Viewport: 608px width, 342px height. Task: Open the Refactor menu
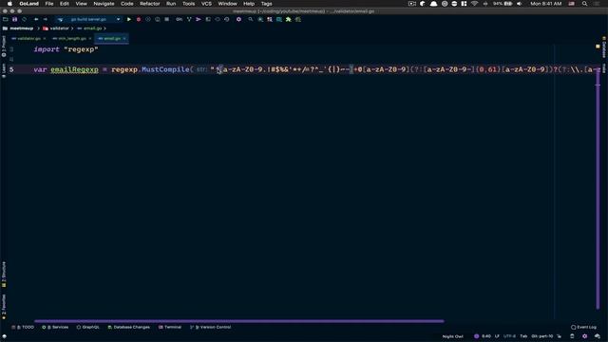coord(150,4)
